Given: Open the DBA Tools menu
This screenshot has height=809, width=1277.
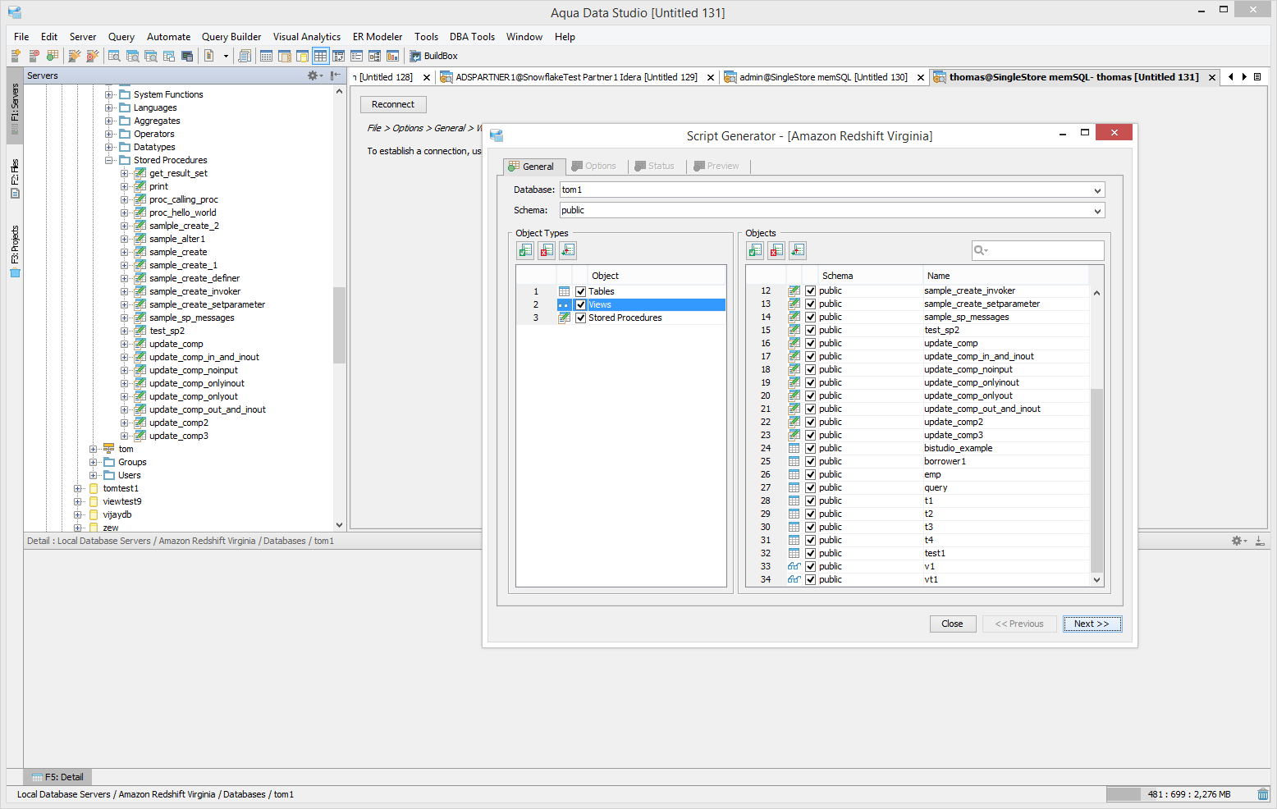Looking at the screenshot, I should coord(471,37).
